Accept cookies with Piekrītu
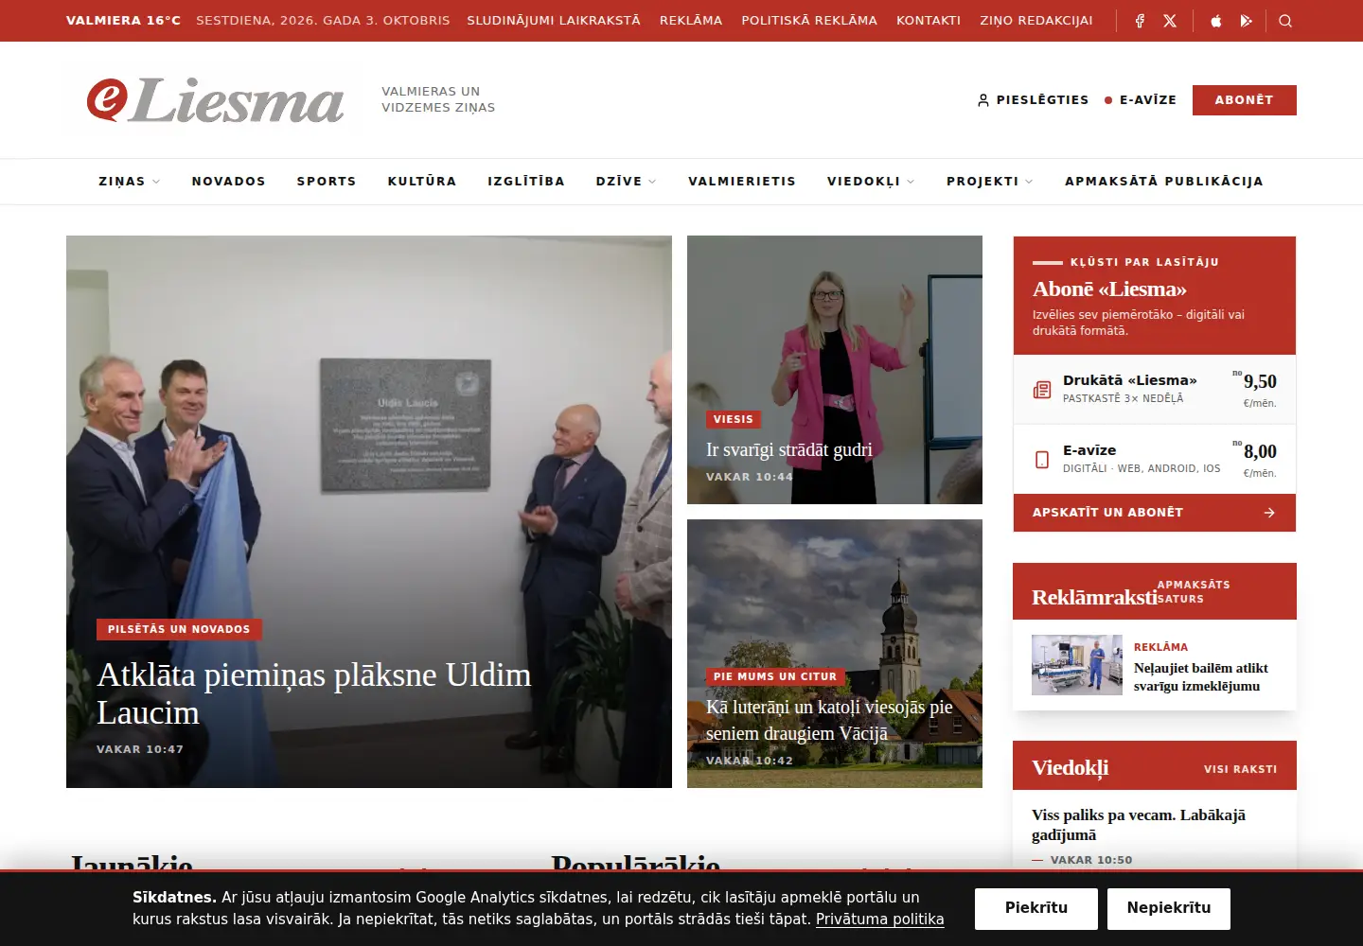The image size is (1363, 946). 1036,908
